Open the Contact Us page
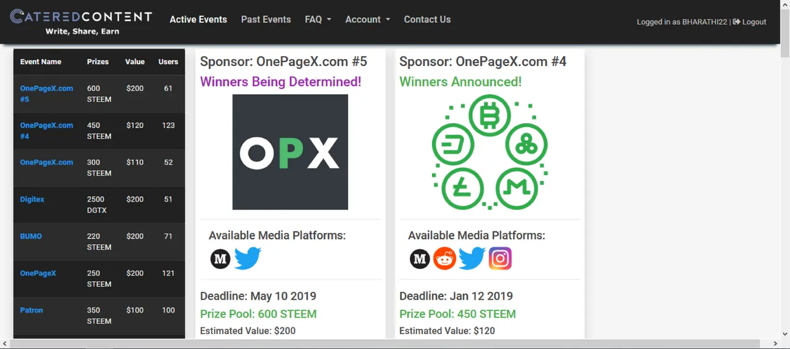Screen dimensions: 790x349 tap(427, 19)
